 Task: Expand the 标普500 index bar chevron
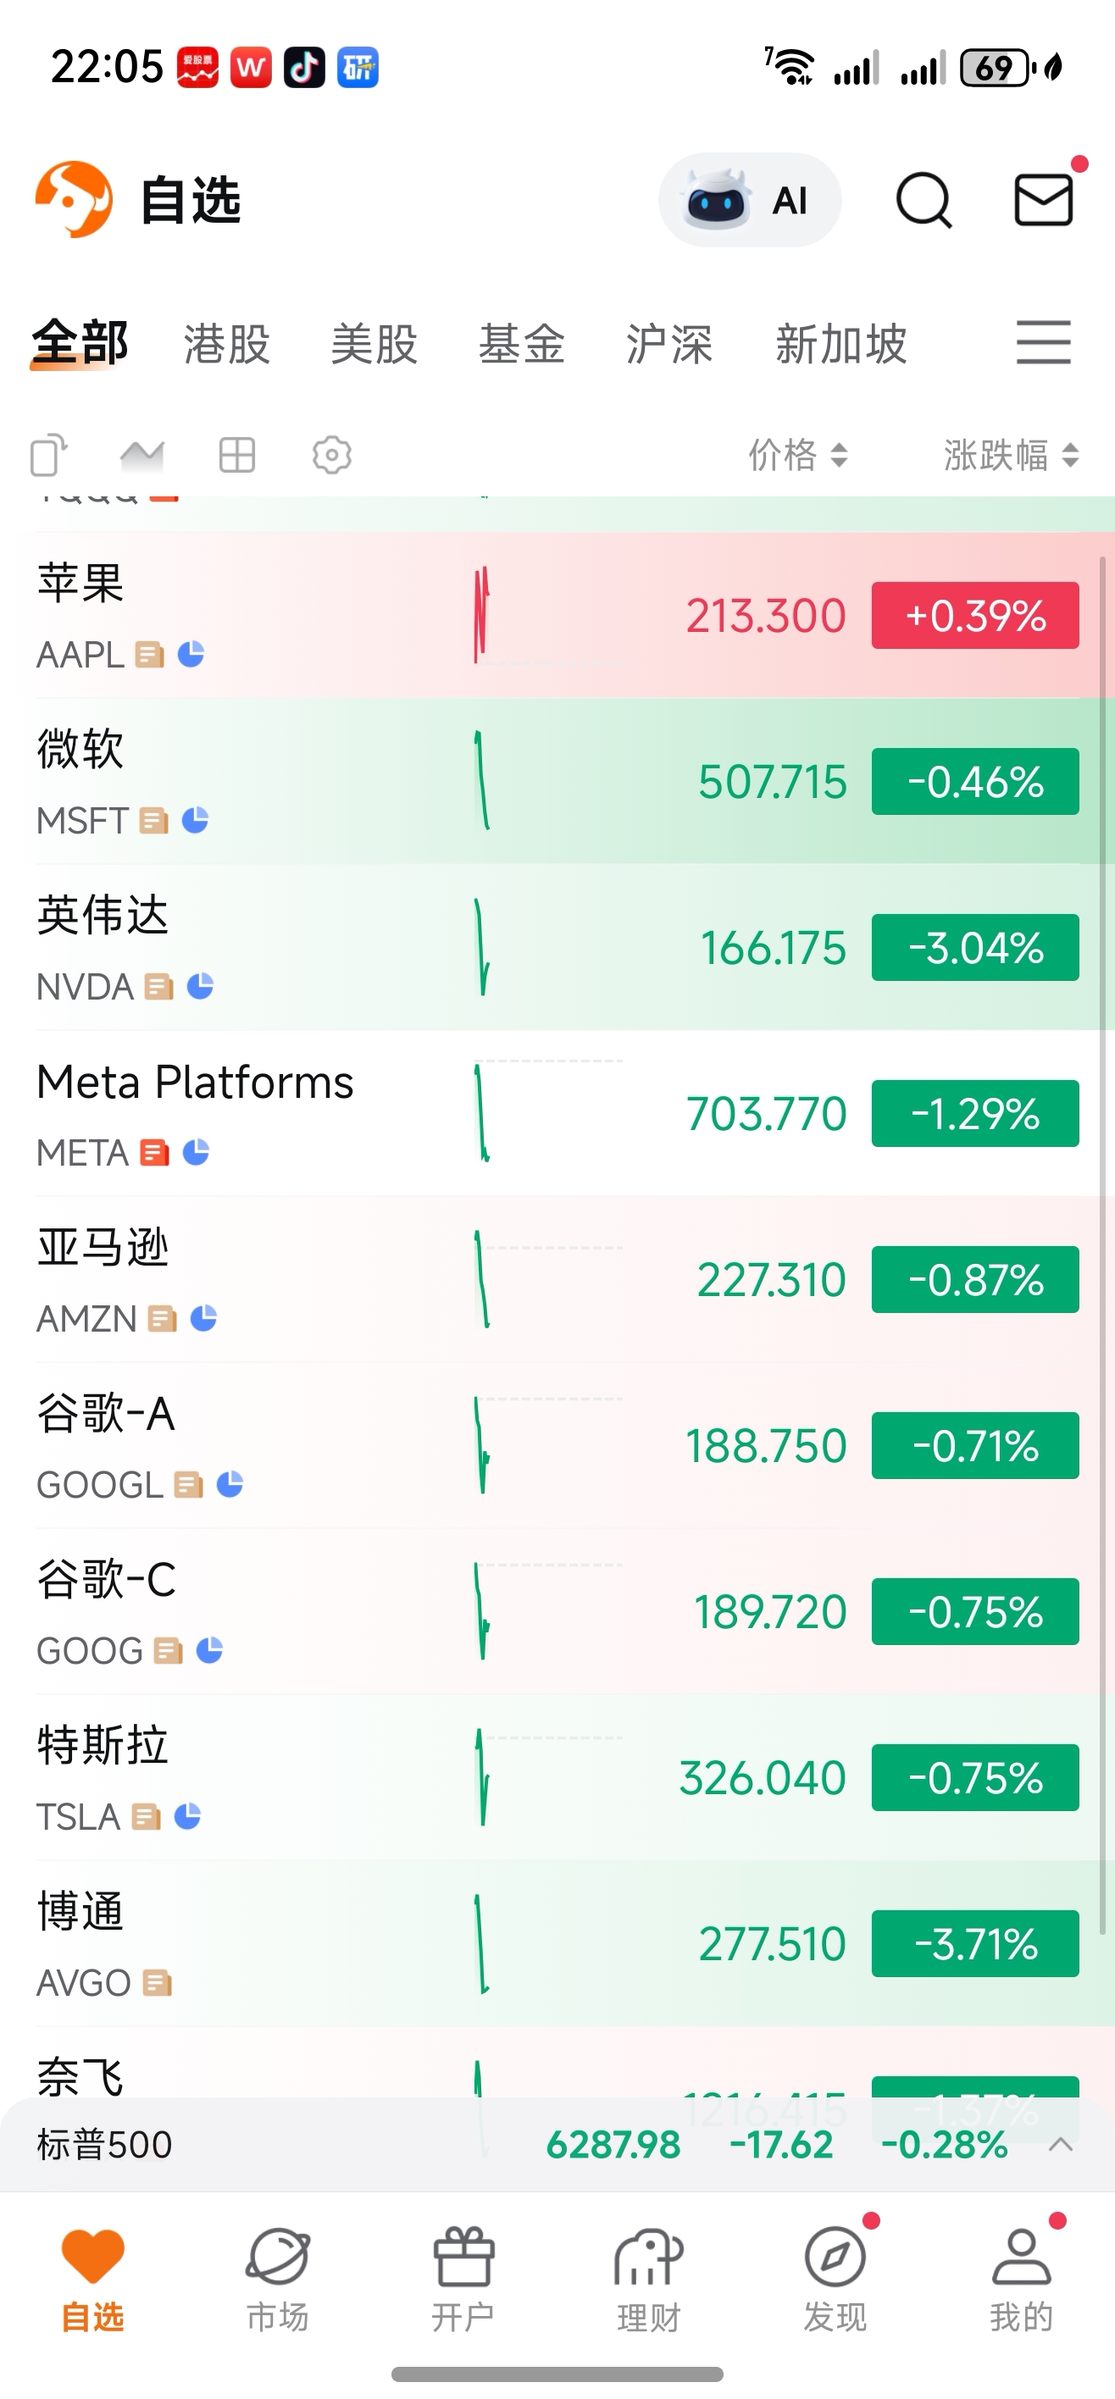coord(1061,2145)
